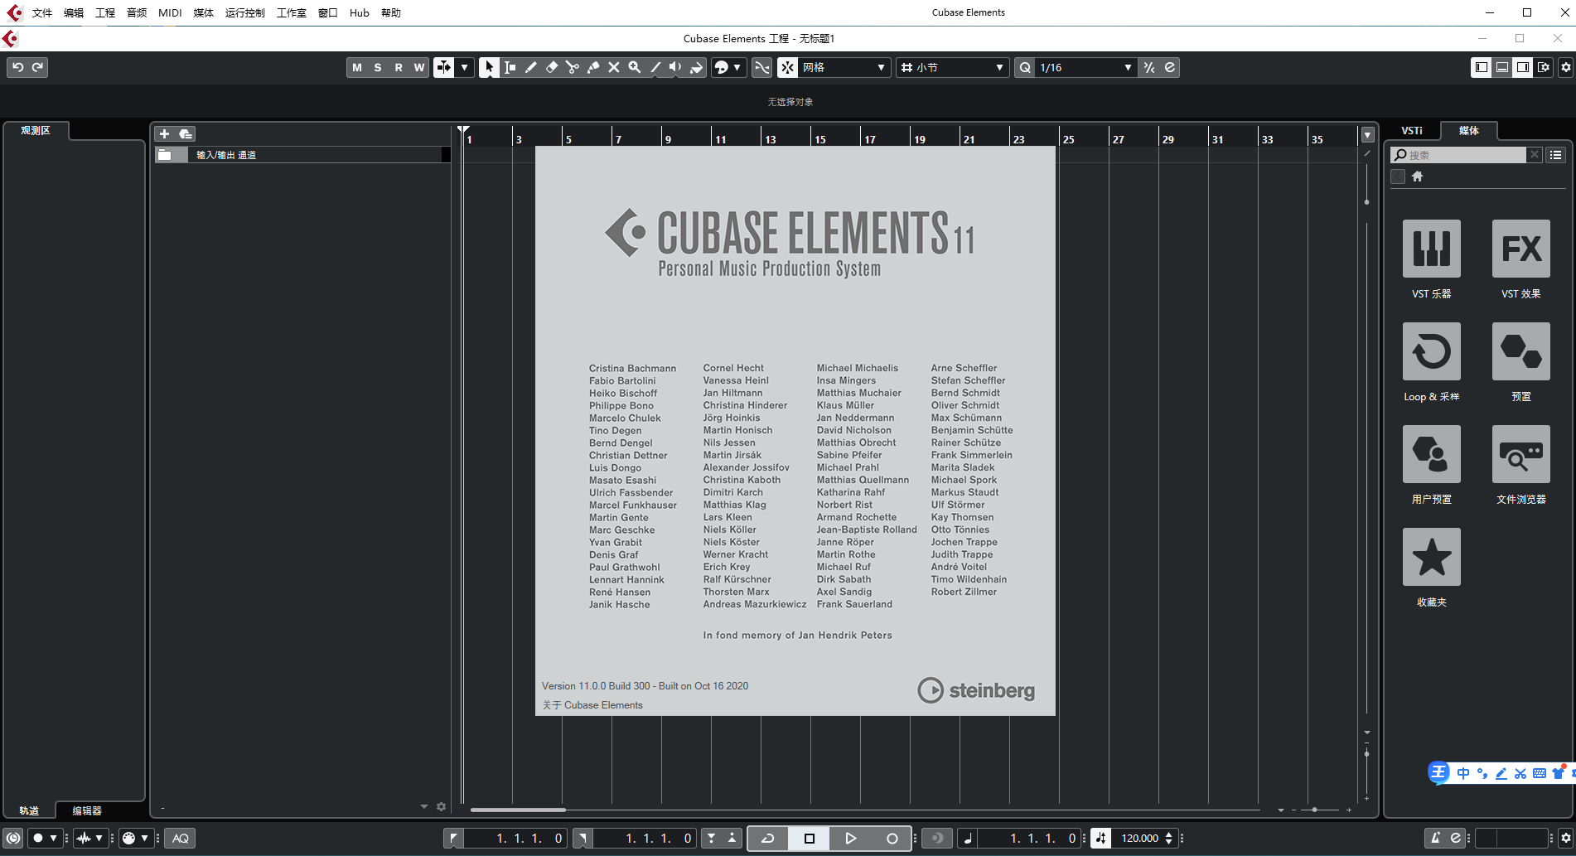Open VST 乐器 instruments browser
1576x856 pixels.
(1431, 249)
